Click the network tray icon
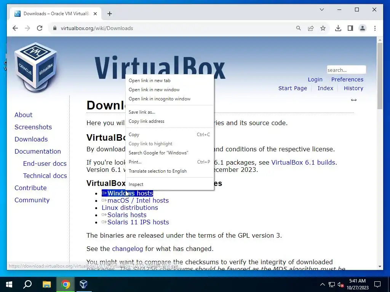This screenshot has height=292, width=390. point(332,284)
